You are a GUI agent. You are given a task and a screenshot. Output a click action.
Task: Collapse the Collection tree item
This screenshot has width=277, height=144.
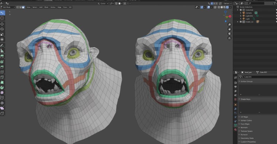(x=238, y=10)
